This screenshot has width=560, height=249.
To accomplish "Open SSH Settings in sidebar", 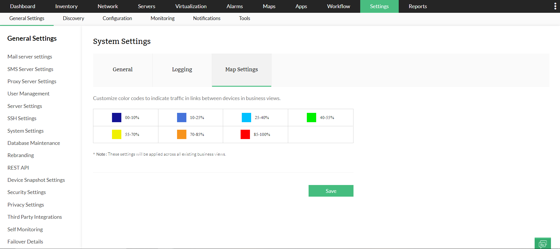I will click(x=22, y=118).
